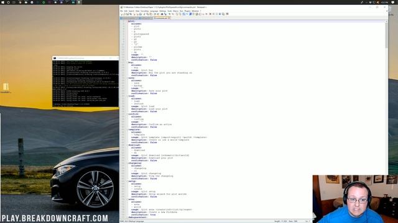Click the 'usage: /plot buy' line
This screenshot has width=398, height=223.
[x=142, y=70]
